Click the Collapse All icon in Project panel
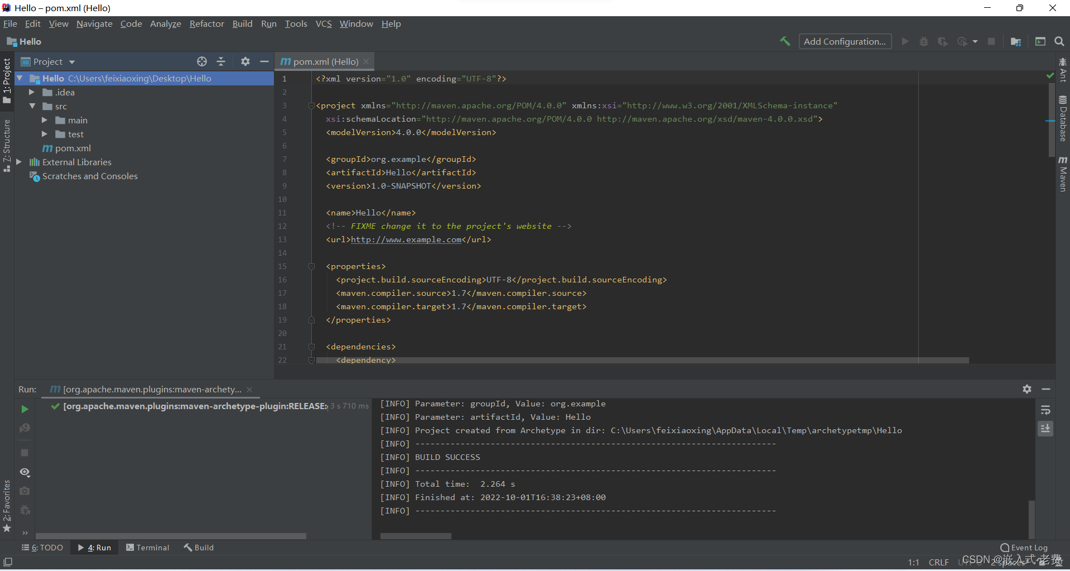Screen dimensions: 1070x571 [x=221, y=61]
